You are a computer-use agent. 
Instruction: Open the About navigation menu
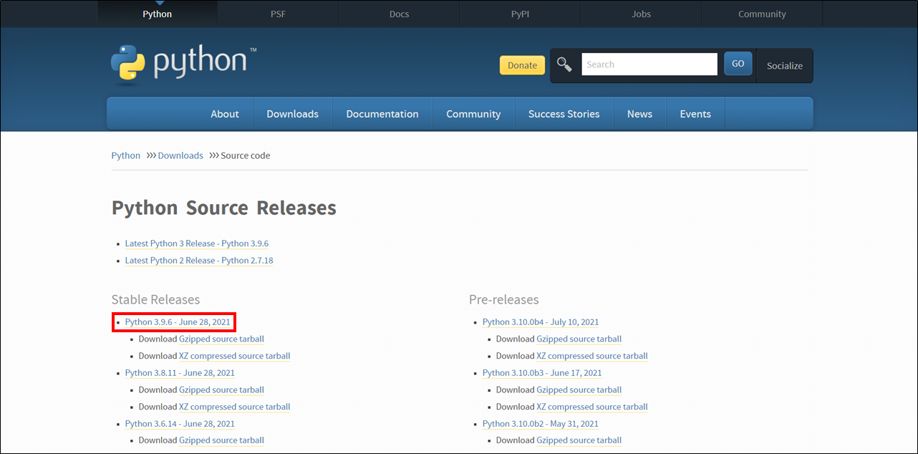tap(225, 114)
